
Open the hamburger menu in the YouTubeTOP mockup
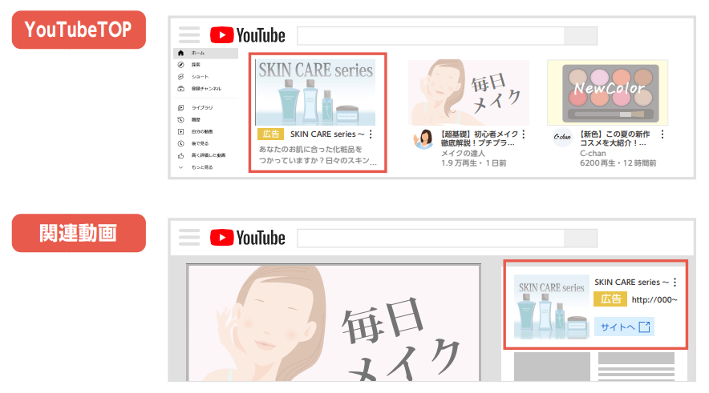[x=188, y=35]
